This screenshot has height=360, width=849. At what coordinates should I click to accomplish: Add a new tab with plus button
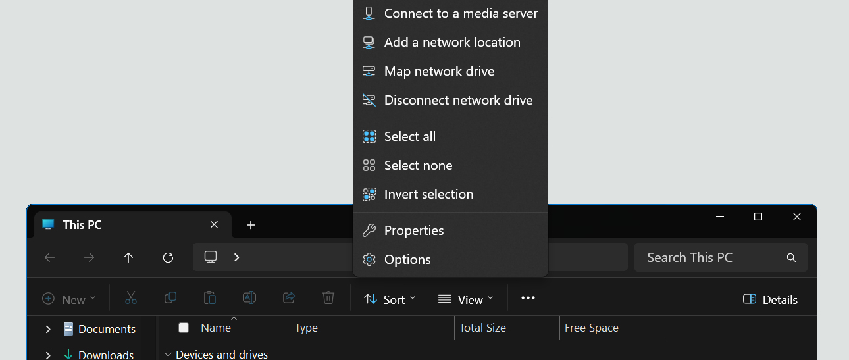tap(250, 225)
